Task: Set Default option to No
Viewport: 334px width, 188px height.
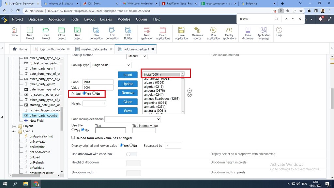Action: coord(95,94)
